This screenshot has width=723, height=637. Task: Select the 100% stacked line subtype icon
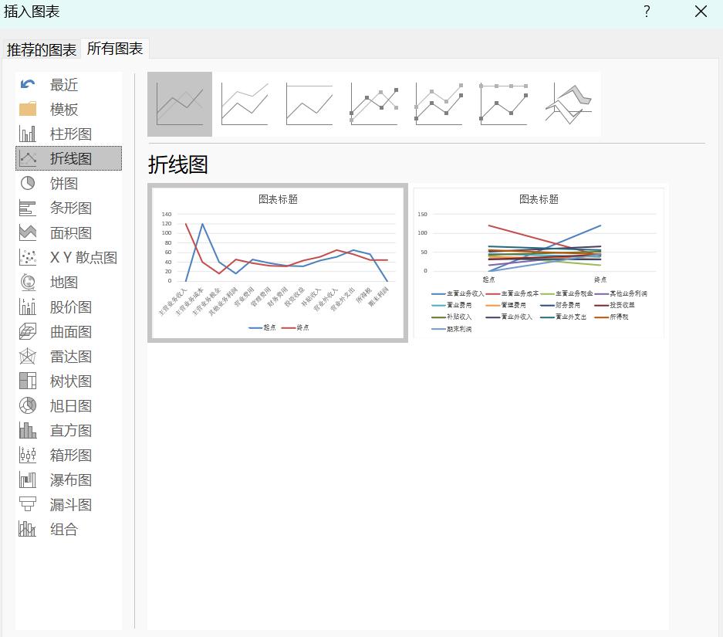click(309, 103)
